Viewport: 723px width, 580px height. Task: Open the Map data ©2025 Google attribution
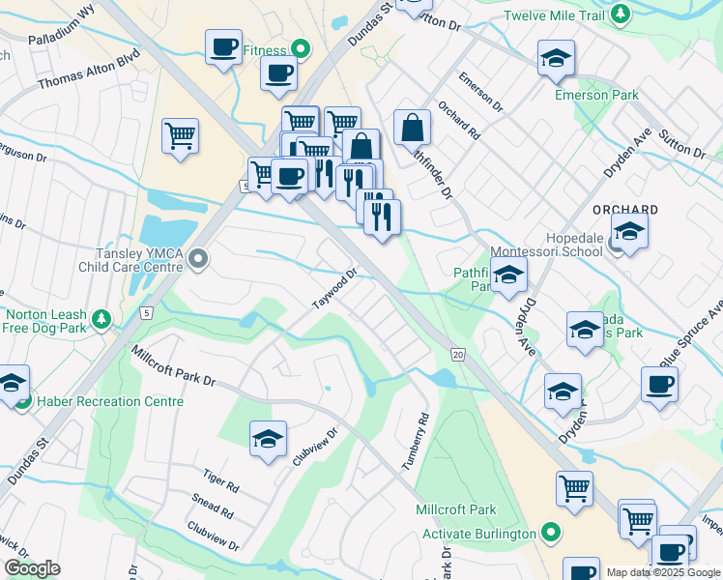click(663, 572)
